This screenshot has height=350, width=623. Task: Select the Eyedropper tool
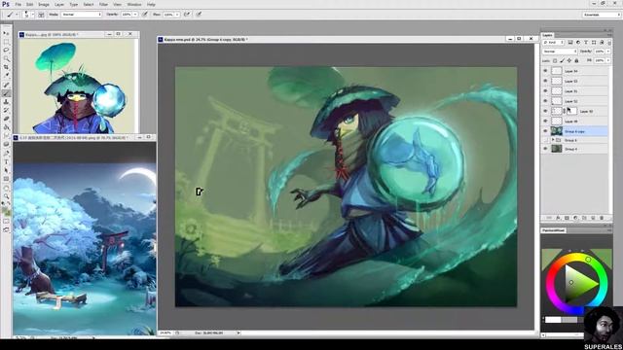(6, 76)
